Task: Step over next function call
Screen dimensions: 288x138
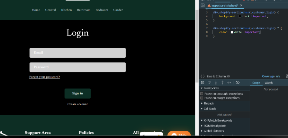Action: click(x=209, y=83)
